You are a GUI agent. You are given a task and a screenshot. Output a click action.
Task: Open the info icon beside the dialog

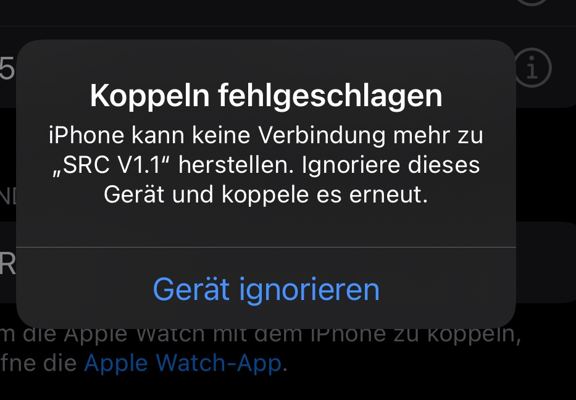coord(532,67)
